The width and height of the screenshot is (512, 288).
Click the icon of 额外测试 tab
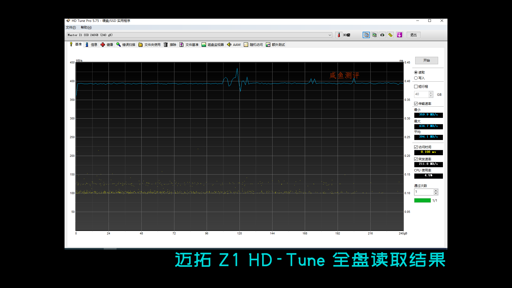tap(268, 45)
